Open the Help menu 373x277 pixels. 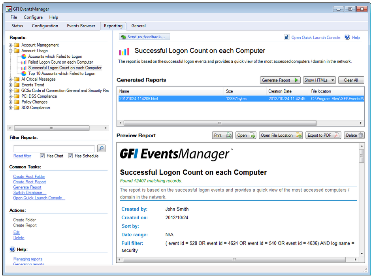pos(53,17)
